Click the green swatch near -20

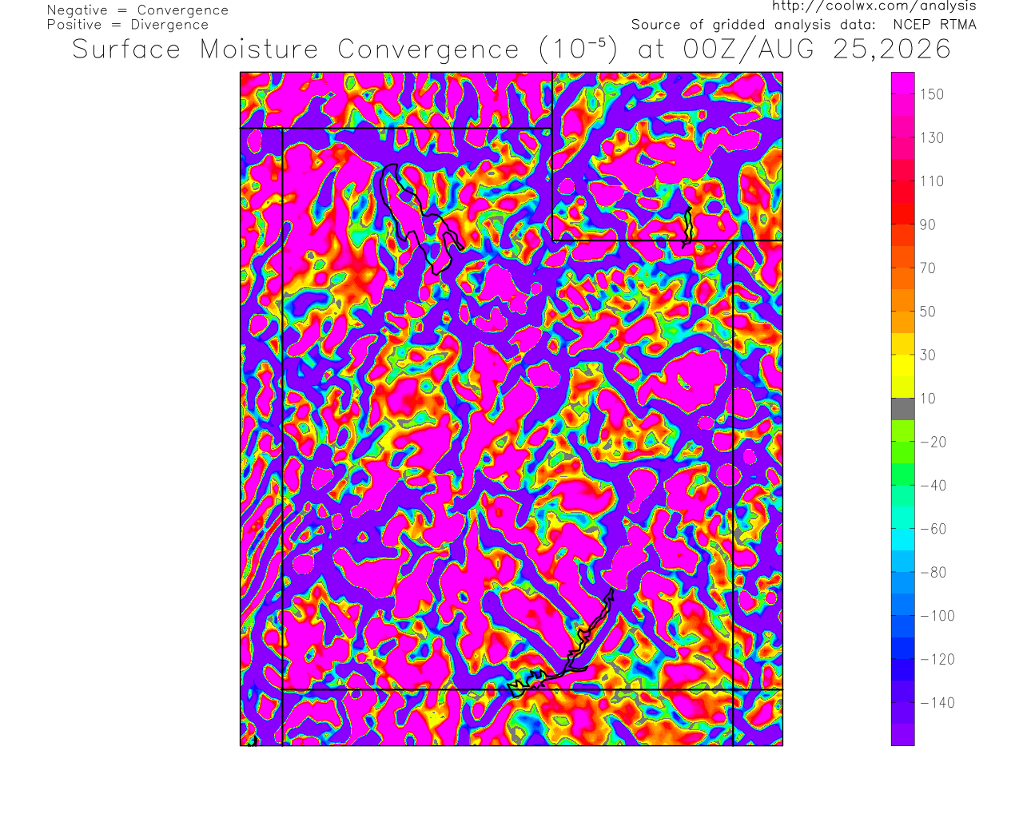pyautogui.click(x=903, y=442)
